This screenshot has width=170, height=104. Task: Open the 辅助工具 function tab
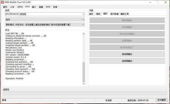(125, 14)
